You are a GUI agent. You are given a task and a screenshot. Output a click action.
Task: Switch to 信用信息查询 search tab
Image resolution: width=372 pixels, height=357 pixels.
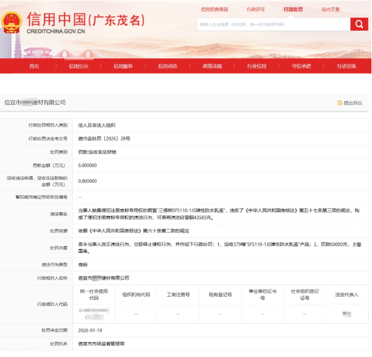coord(215,9)
